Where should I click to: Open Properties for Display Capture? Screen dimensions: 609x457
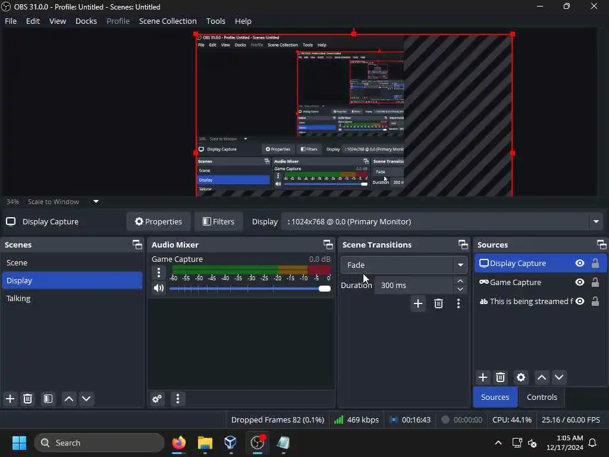(x=158, y=221)
